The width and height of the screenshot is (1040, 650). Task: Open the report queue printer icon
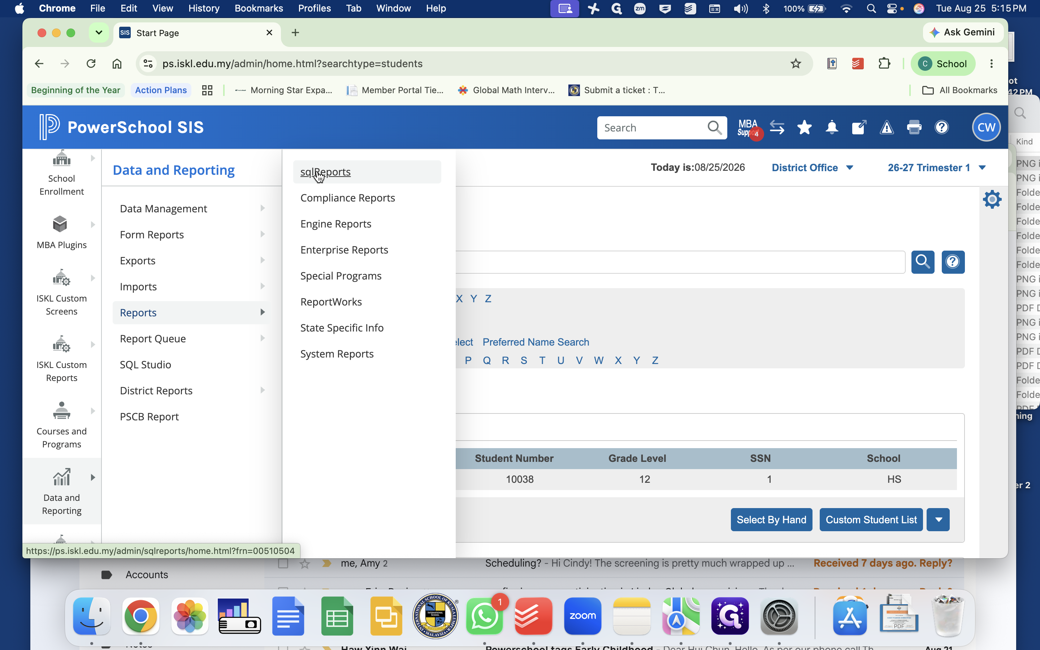click(914, 128)
